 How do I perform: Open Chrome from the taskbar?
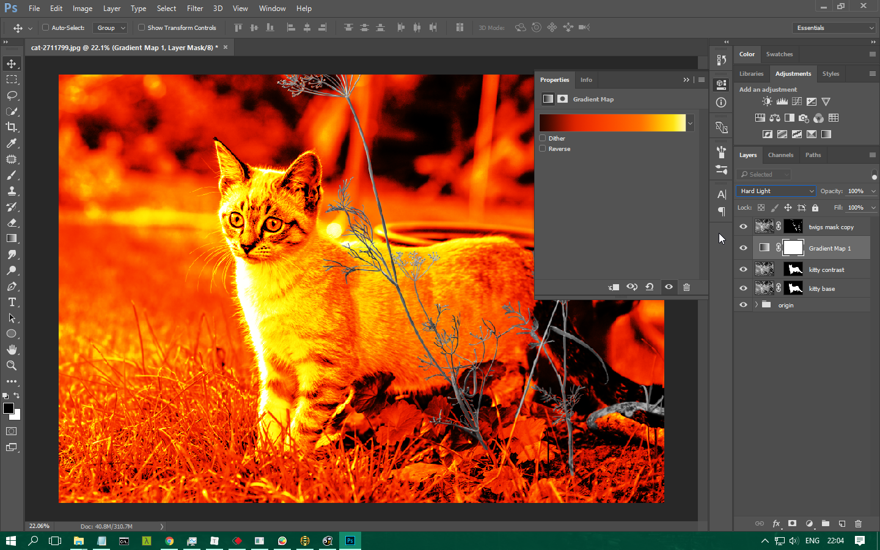click(x=169, y=541)
